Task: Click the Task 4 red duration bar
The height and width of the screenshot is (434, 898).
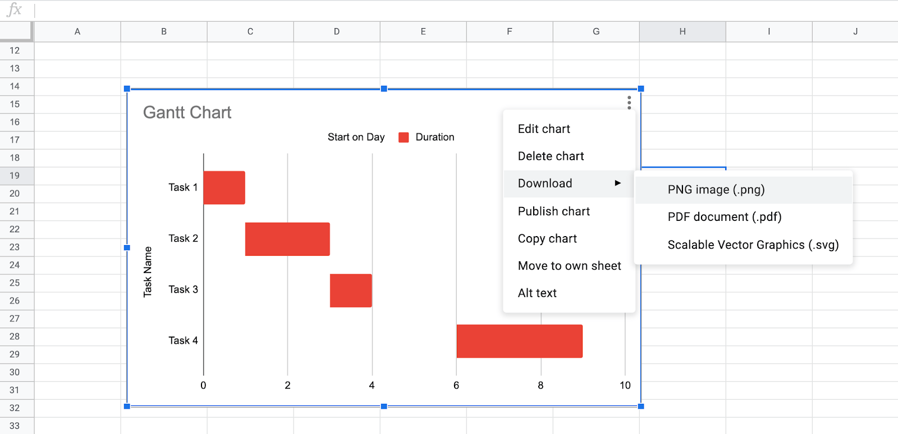Action: pos(519,341)
